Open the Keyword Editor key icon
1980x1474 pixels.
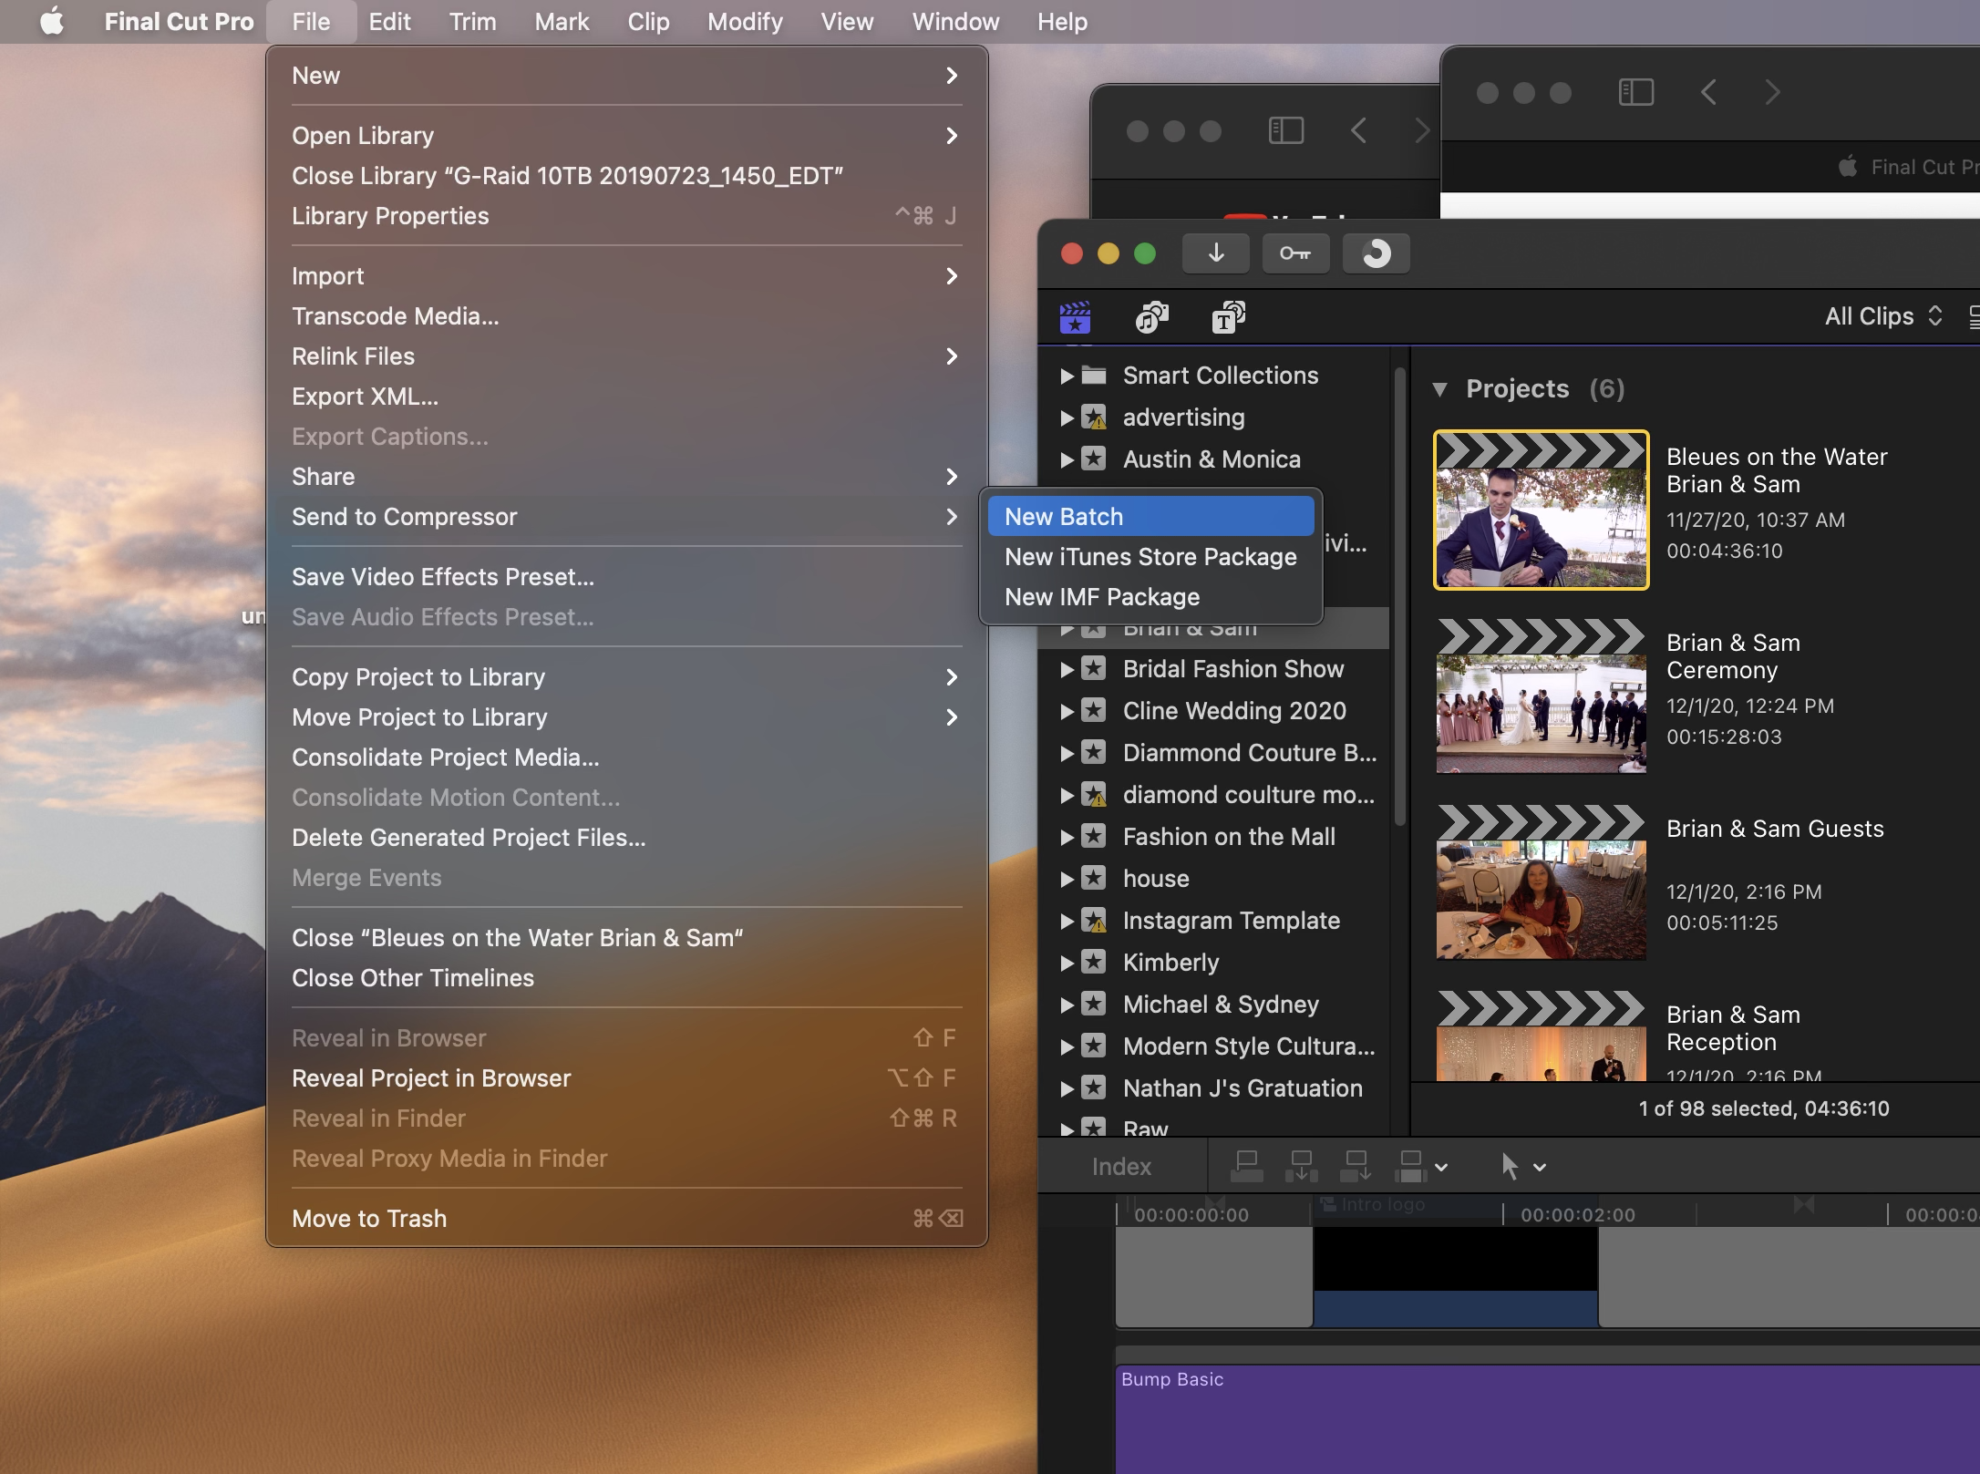coord(1294,253)
